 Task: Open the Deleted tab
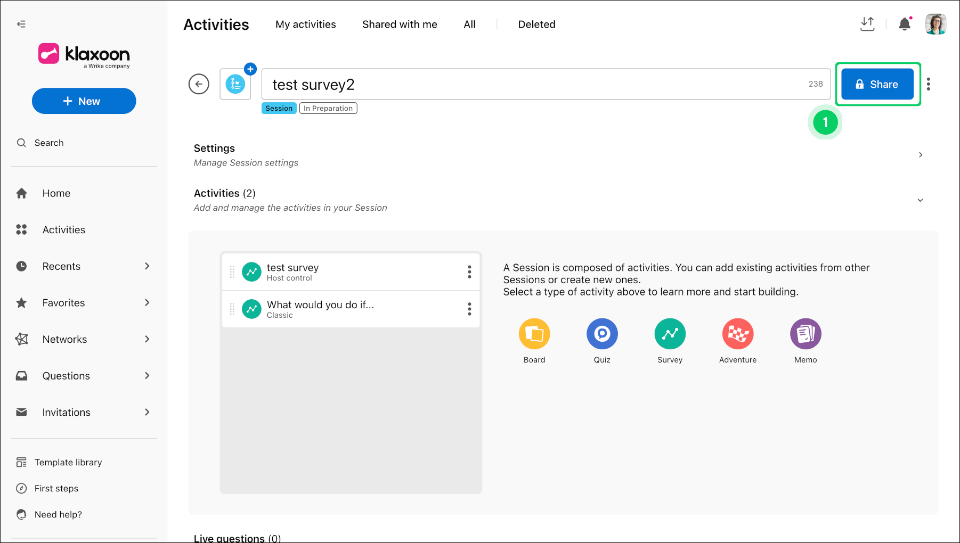tap(536, 24)
